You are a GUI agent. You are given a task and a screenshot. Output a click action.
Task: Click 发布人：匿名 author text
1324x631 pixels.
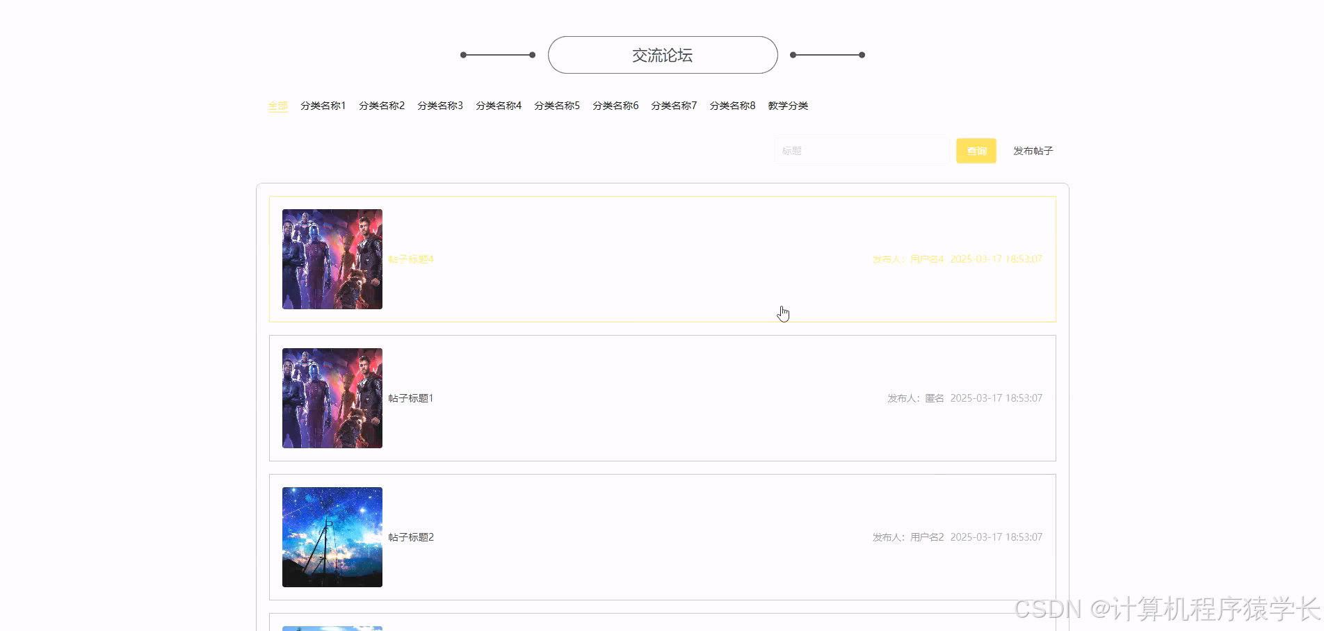[x=916, y=398]
